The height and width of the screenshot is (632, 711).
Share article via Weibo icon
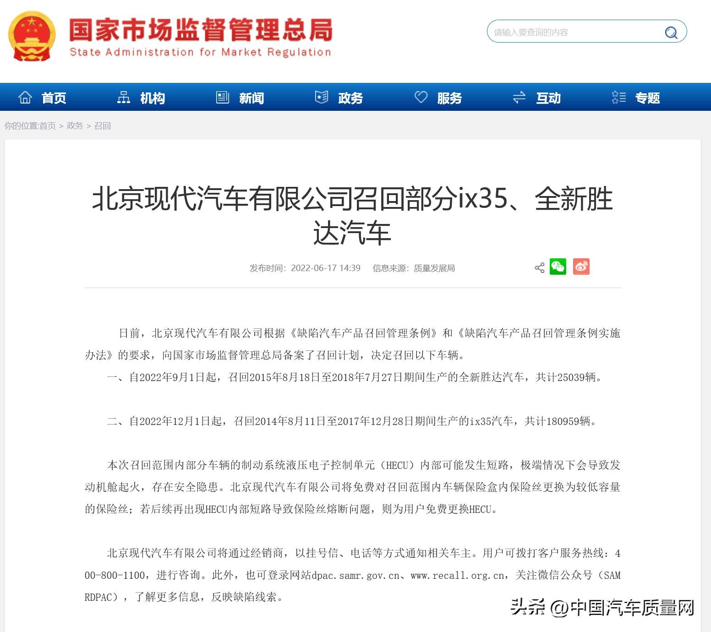tap(581, 267)
